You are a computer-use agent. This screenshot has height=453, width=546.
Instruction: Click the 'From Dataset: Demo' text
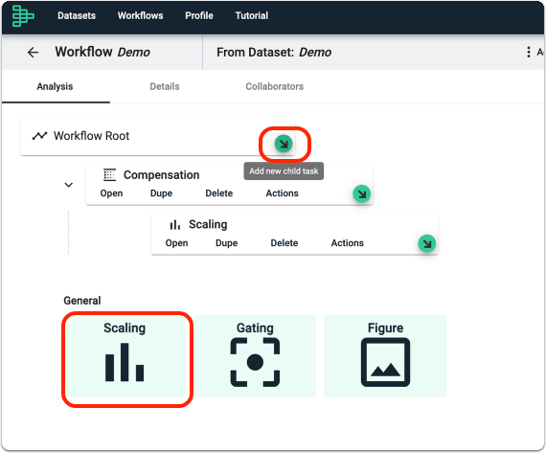click(x=274, y=53)
